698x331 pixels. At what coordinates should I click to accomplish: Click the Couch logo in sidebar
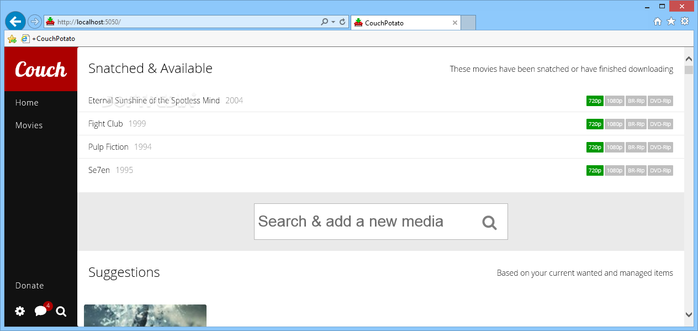point(41,69)
